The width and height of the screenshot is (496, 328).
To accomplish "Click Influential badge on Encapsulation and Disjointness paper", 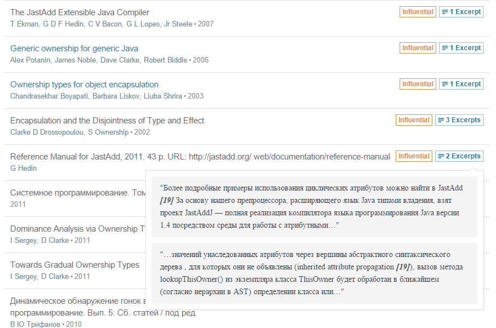I will [414, 120].
